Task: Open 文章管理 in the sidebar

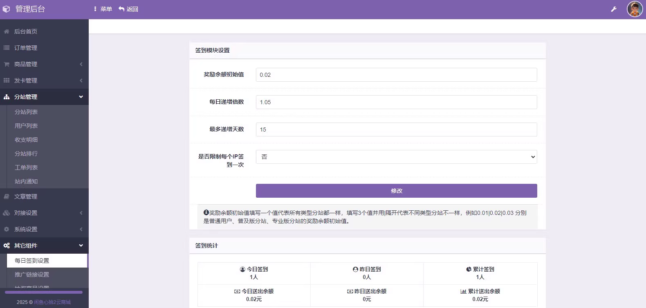Action: pyautogui.click(x=44, y=196)
